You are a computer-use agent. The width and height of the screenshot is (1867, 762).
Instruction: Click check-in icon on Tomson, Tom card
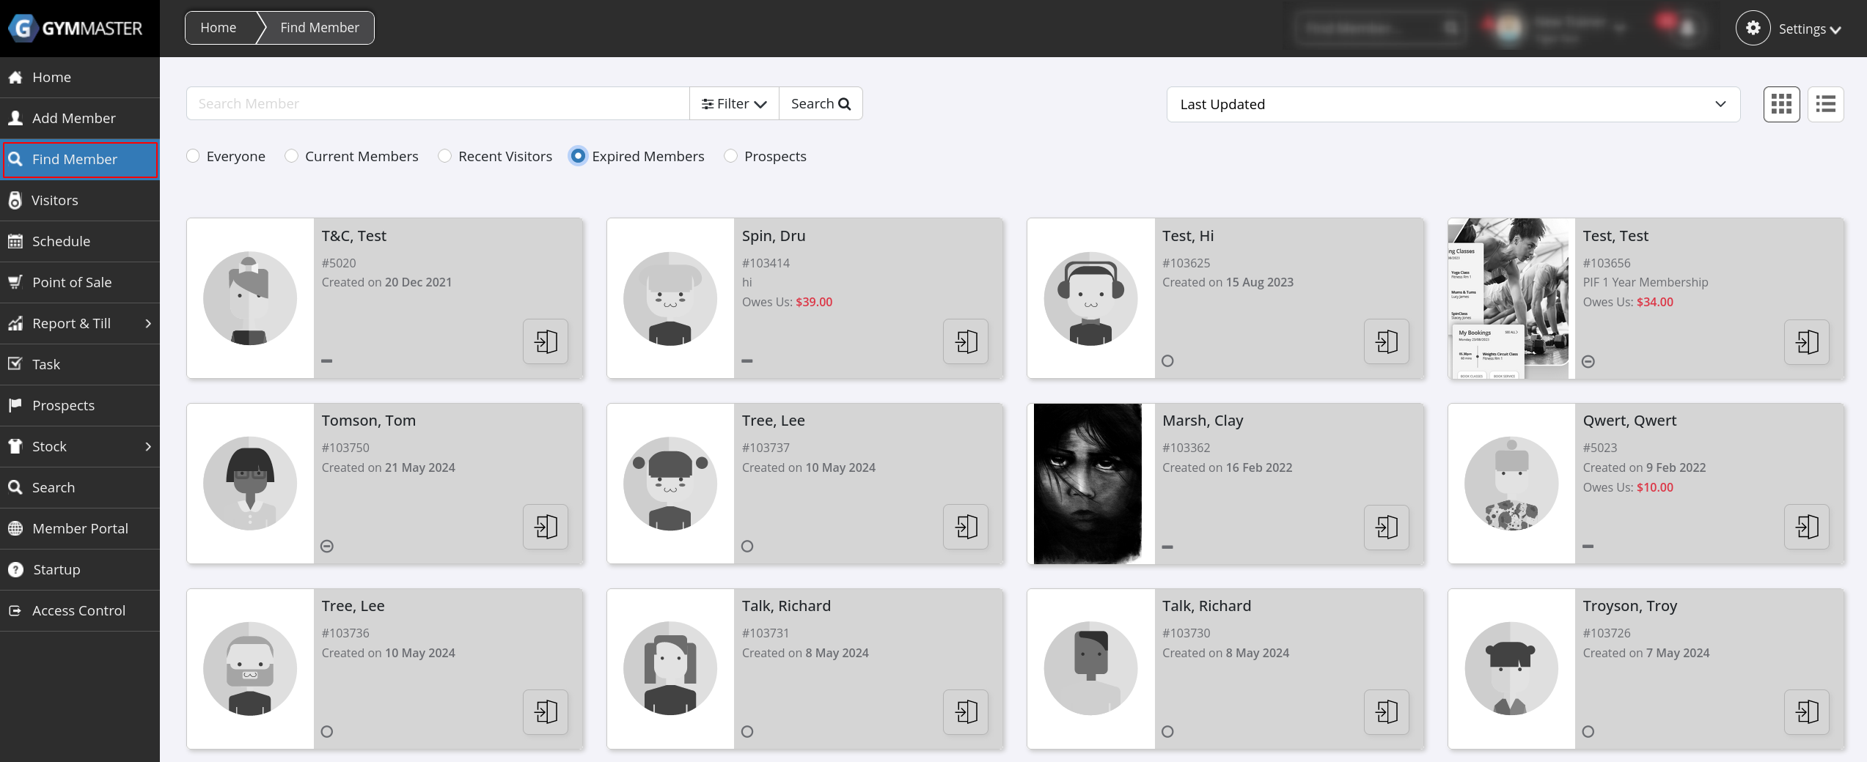(x=546, y=527)
